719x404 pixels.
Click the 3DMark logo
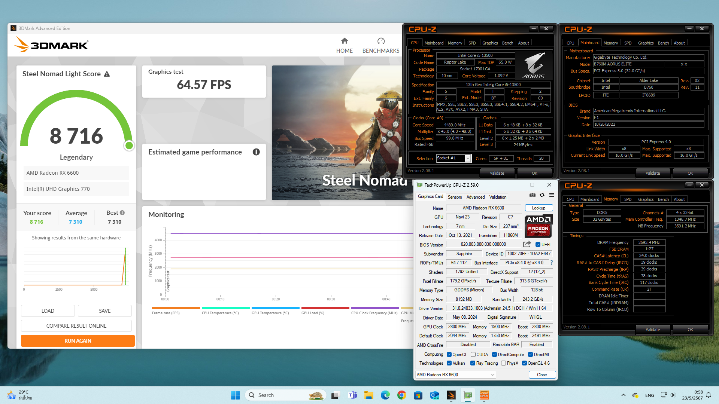[x=51, y=45]
